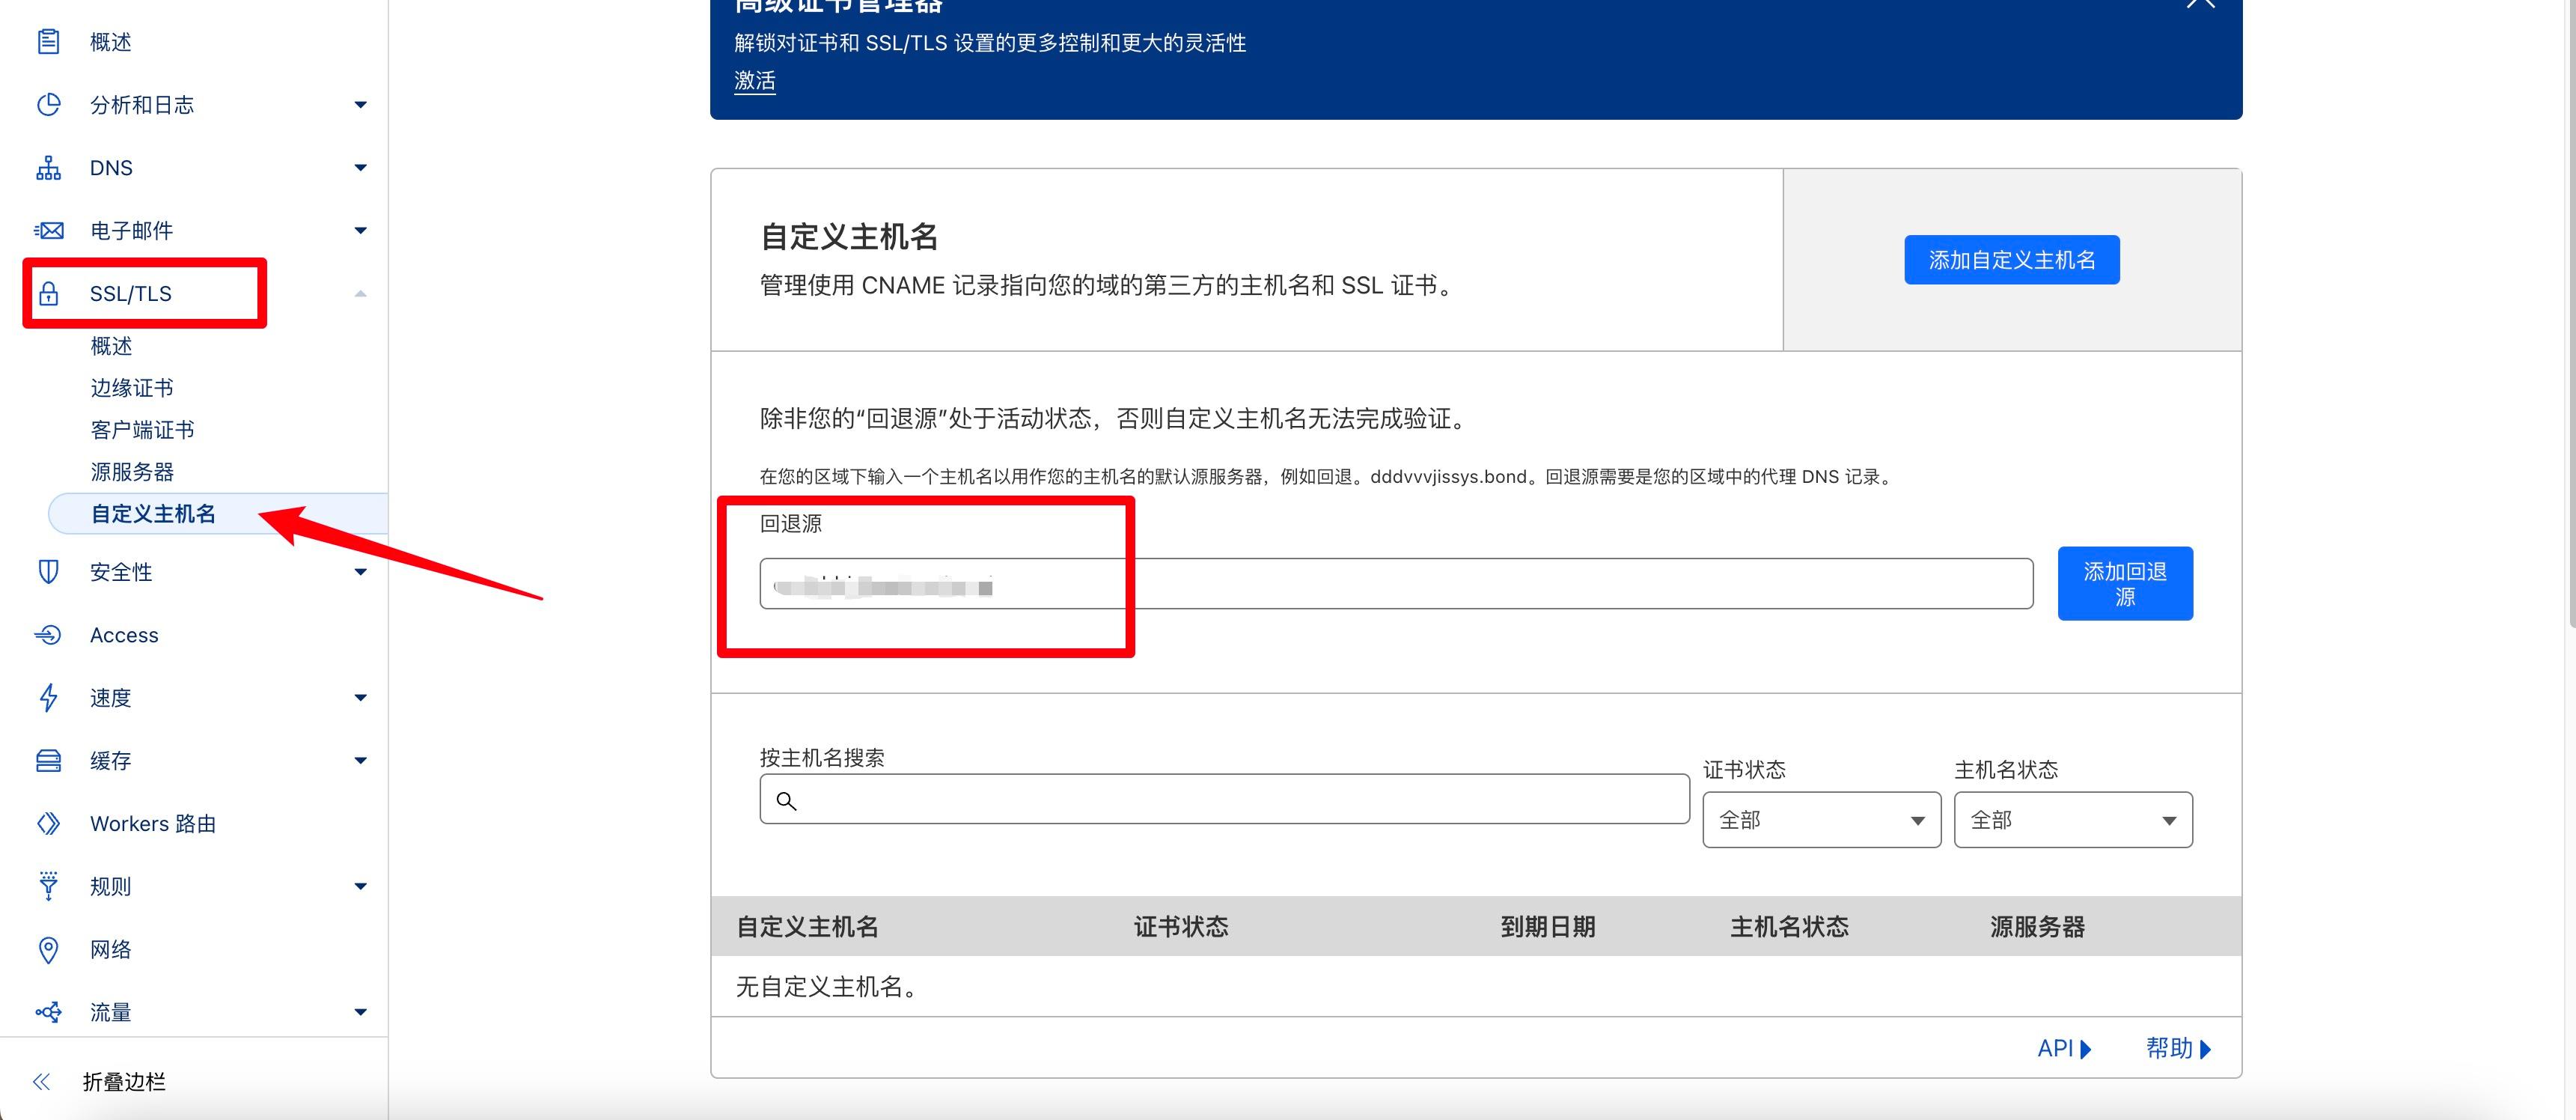Expand the 流量 menu arrow
Screen dimensions: 2576x1120
click(x=360, y=1012)
